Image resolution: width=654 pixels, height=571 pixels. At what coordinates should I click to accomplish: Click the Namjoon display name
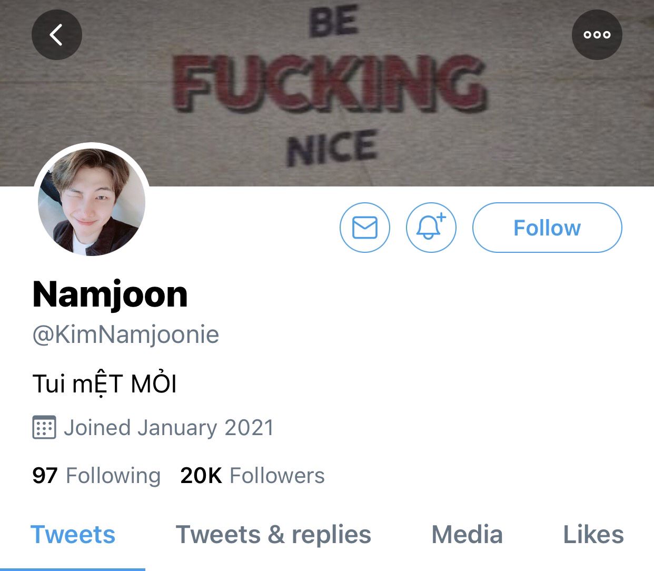[x=110, y=294]
